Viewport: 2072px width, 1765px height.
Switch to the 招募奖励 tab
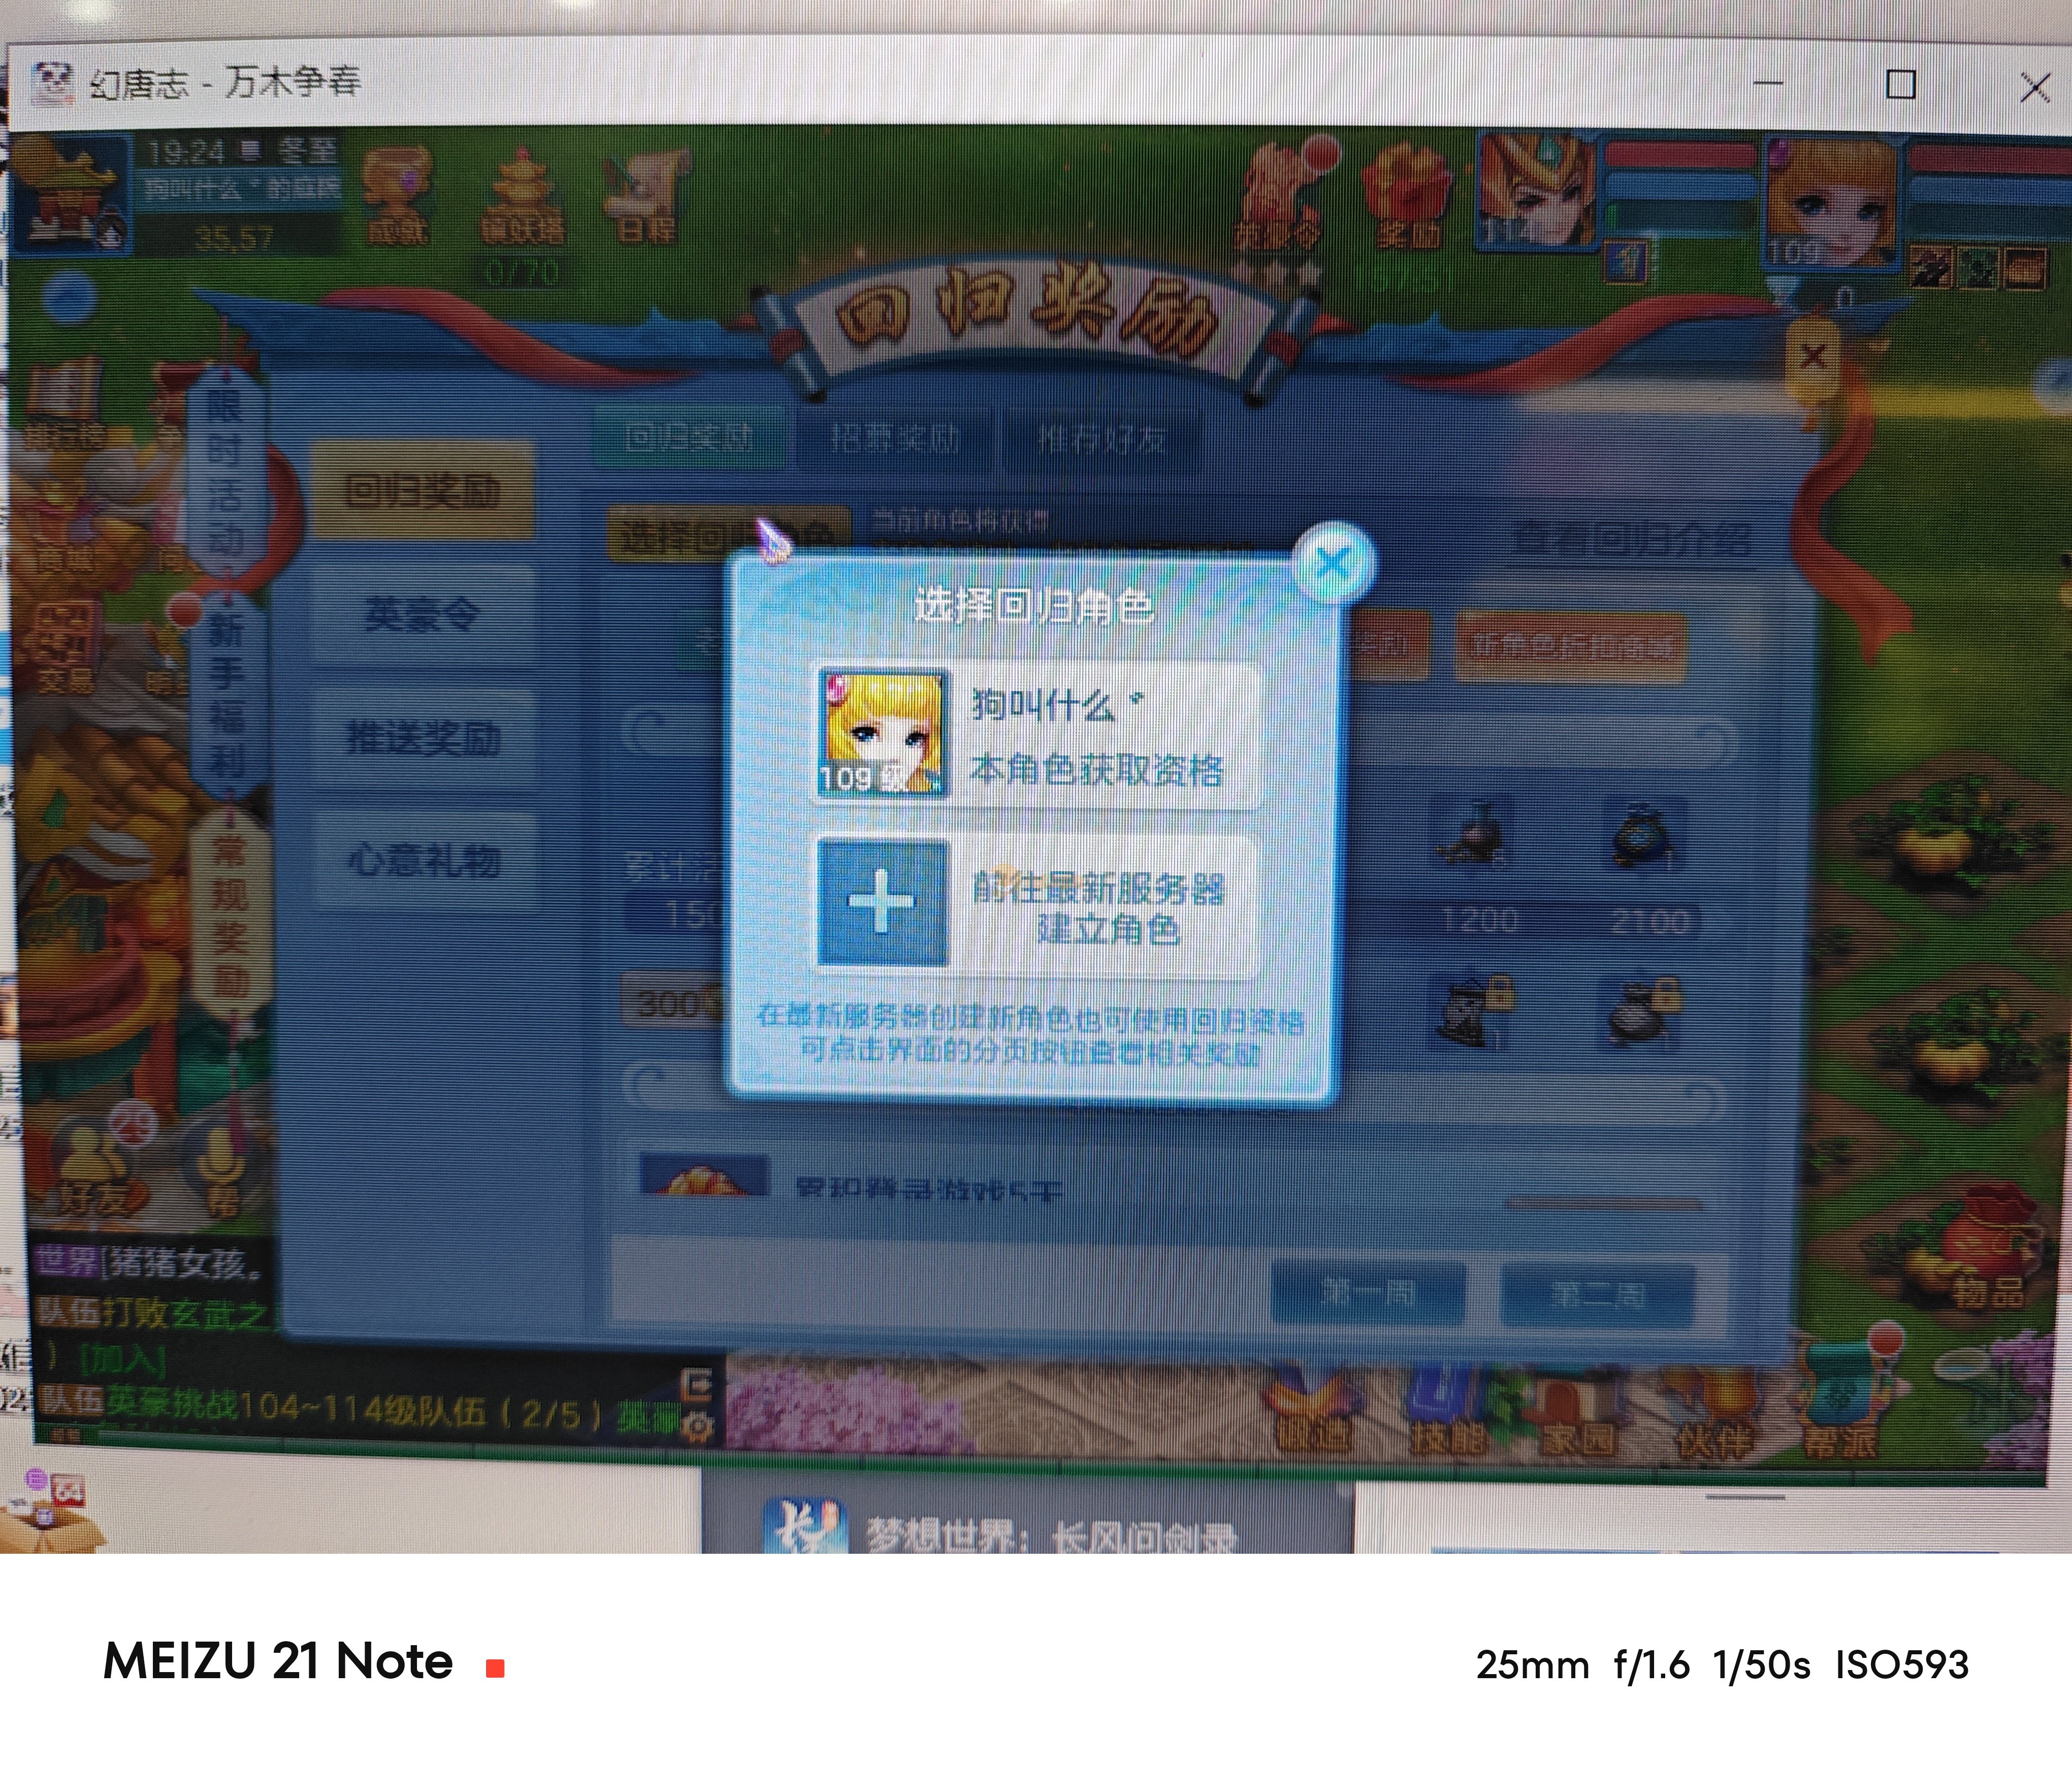pyautogui.click(x=895, y=438)
